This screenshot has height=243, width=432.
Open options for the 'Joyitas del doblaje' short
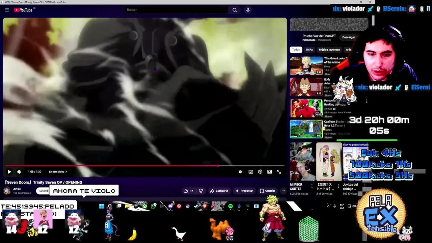click(365, 186)
